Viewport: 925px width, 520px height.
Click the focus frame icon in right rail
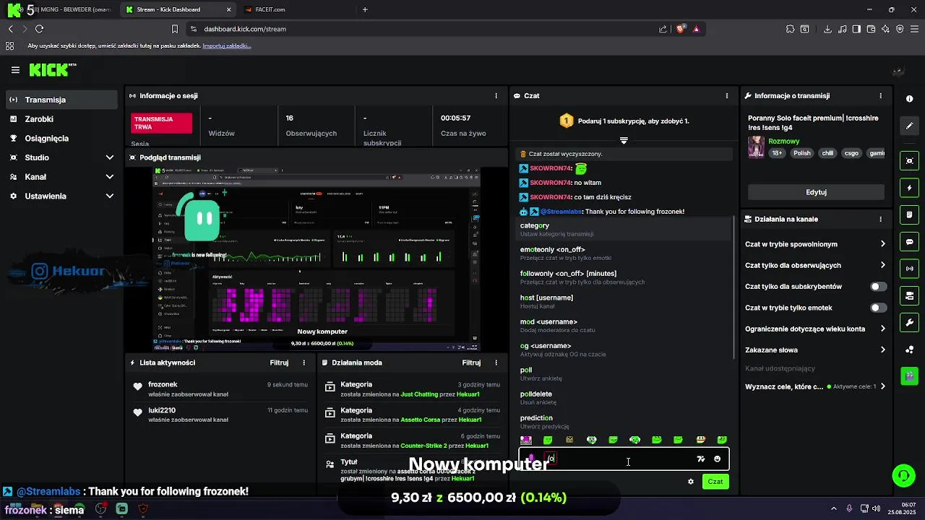tap(910, 160)
